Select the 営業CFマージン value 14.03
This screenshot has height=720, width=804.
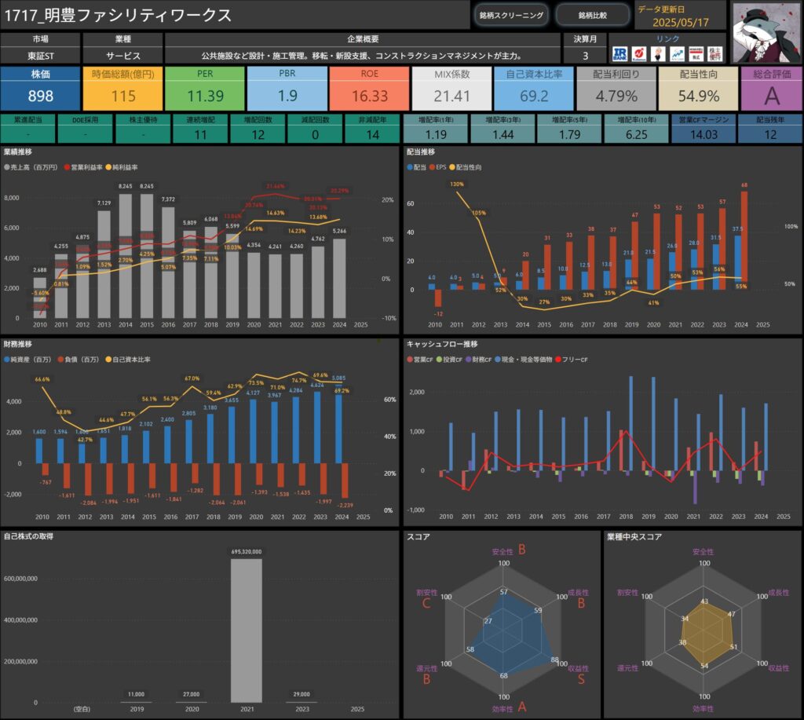pos(703,134)
